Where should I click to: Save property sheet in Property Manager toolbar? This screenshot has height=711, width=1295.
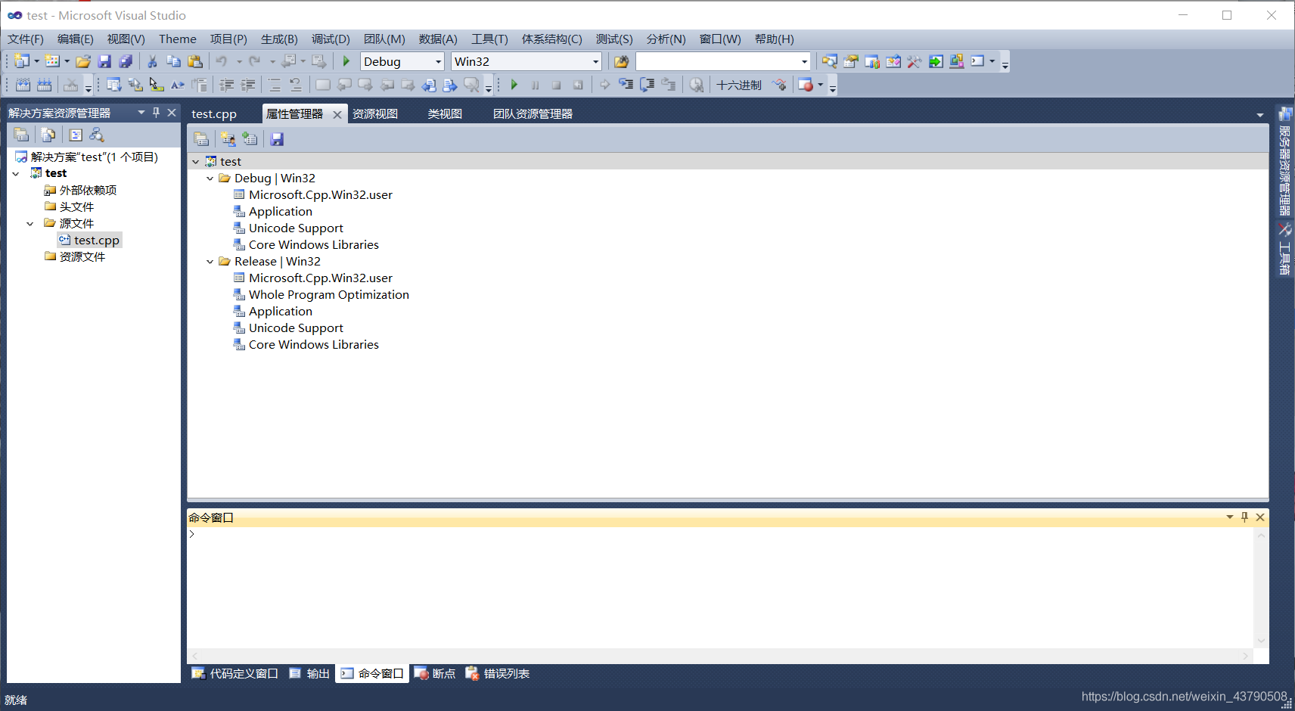[x=277, y=139]
